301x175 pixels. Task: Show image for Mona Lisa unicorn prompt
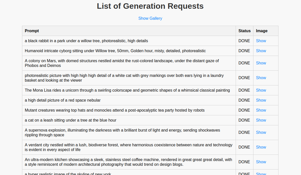261,90
